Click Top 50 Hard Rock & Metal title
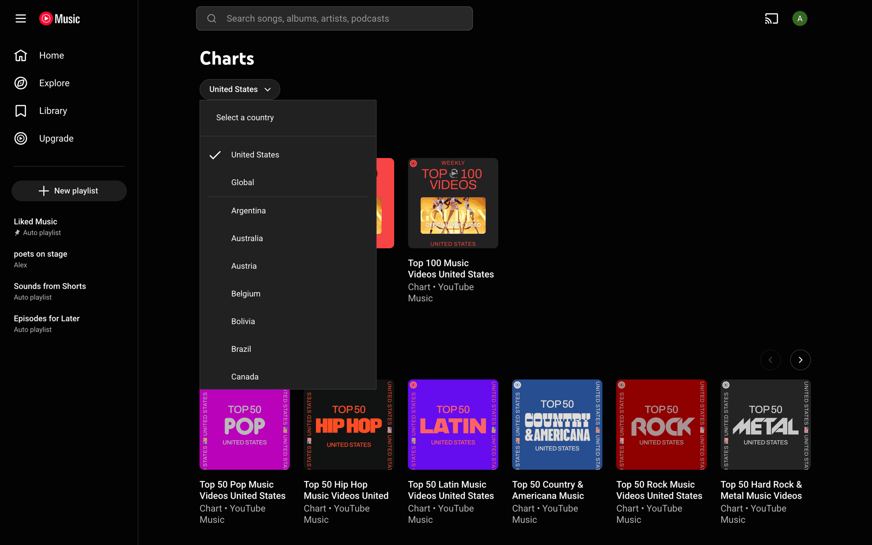 761,490
